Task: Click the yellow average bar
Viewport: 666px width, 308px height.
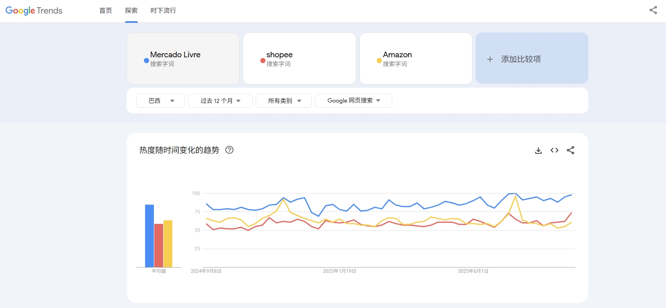Action: 168,244
